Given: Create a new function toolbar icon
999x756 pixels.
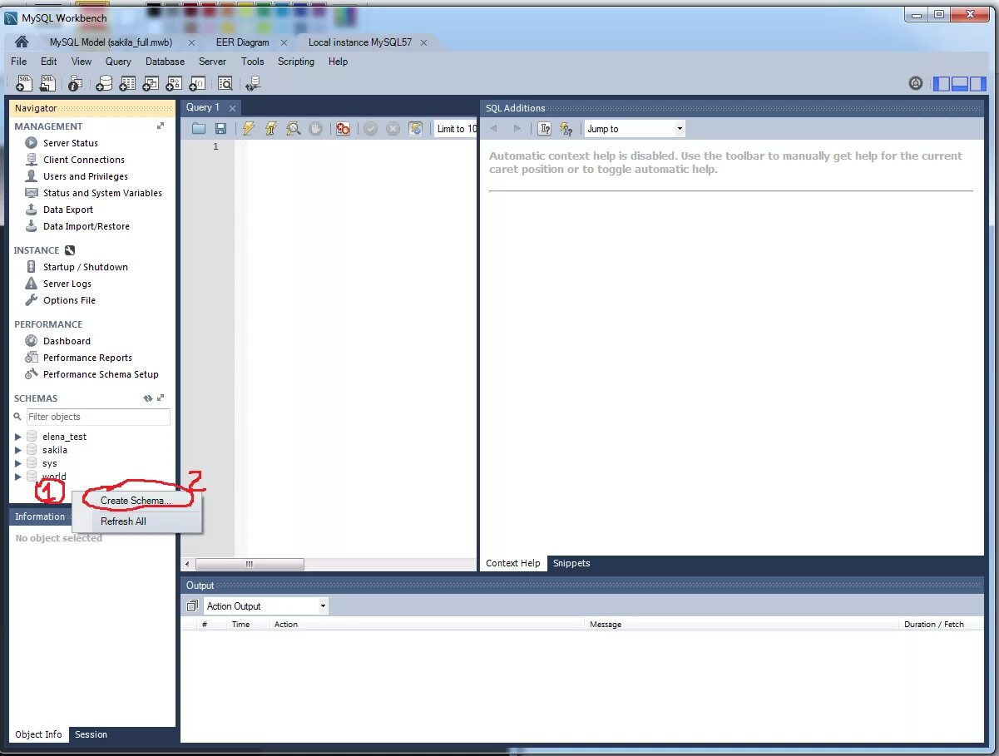Looking at the screenshot, I should [x=197, y=83].
